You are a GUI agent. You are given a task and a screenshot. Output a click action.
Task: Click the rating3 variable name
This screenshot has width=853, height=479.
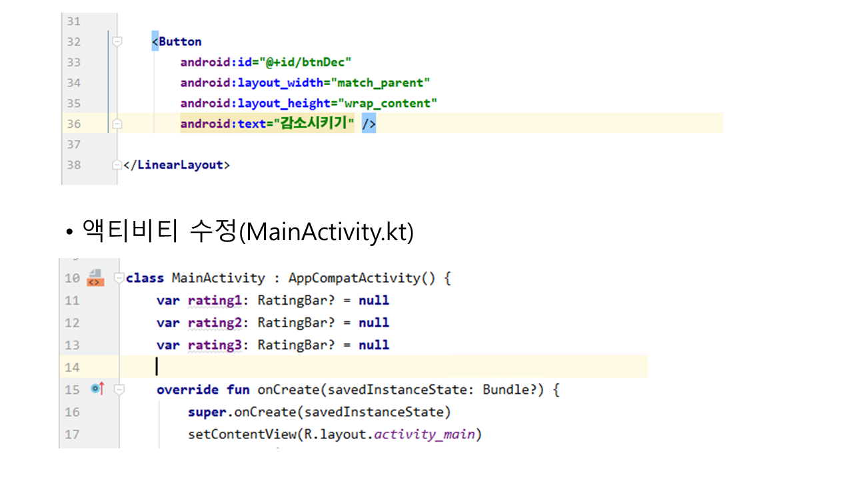(x=214, y=345)
